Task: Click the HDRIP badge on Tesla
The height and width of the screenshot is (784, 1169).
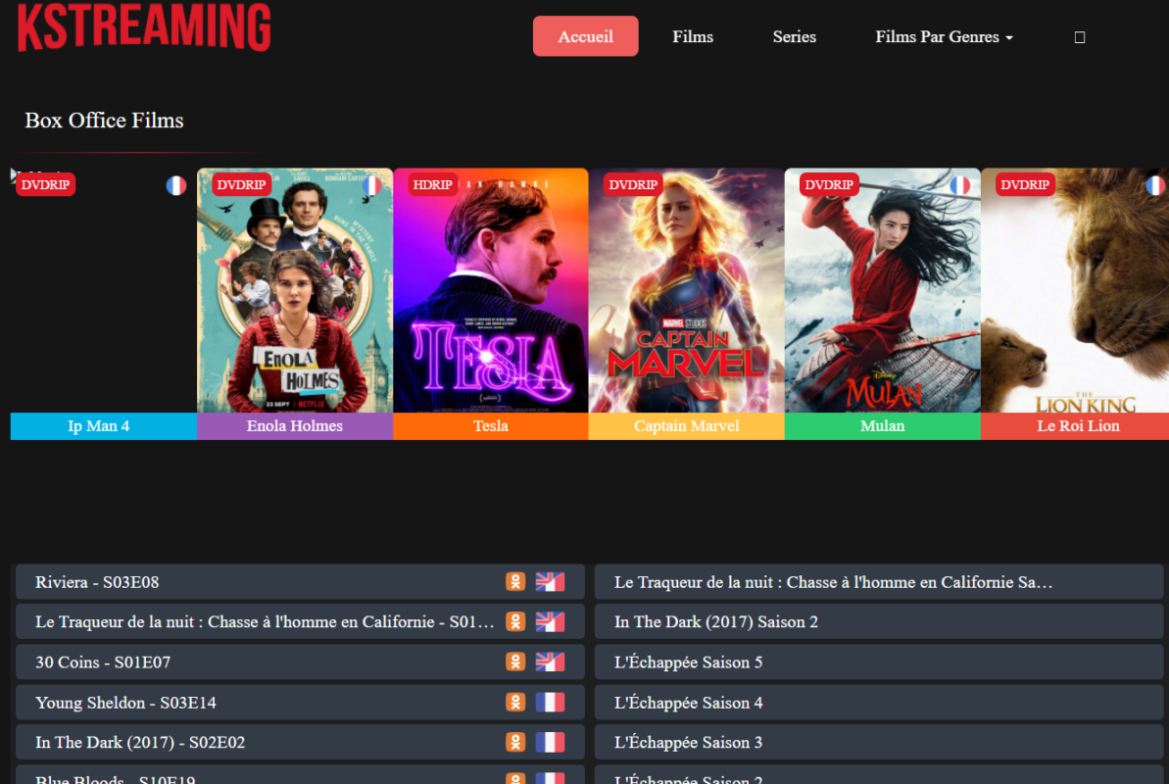Action: 432,184
